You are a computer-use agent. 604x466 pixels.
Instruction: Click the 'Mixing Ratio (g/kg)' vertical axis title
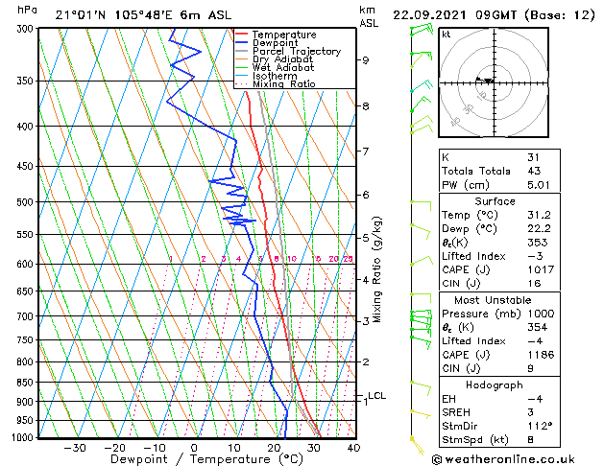376,269
